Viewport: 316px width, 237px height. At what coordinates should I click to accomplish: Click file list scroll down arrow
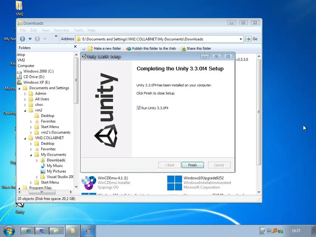259,192
